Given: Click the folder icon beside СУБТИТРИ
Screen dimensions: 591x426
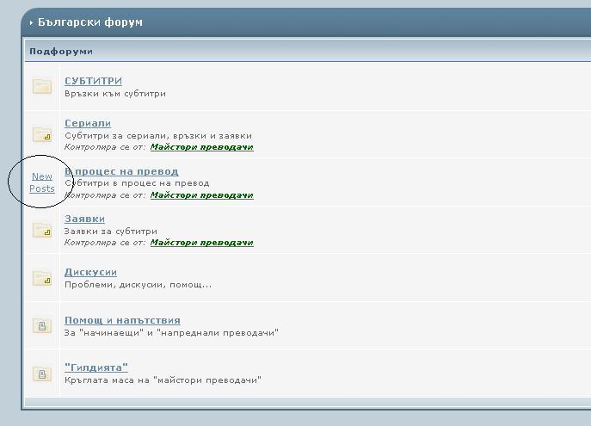Looking at the screenshot, I should 42,86.
